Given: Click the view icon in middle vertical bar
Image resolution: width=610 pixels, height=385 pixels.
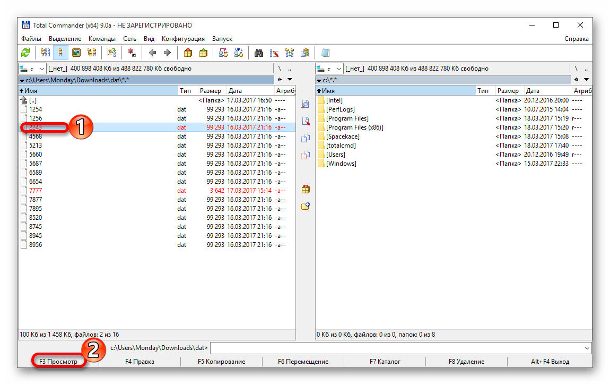Looking at the screenshot, I should pyautogui.click(x=305, y=104).
